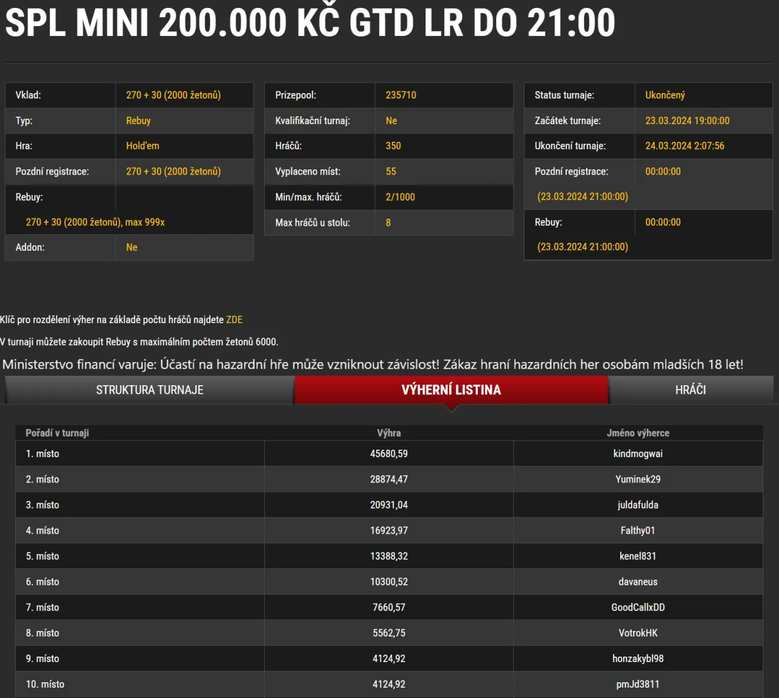Select the prize 5562,75

389,633
